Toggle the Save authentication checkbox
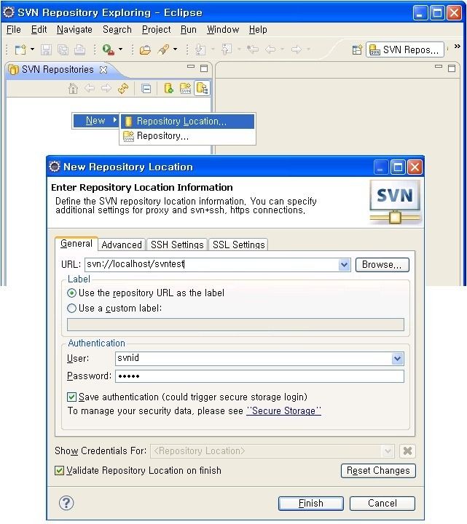The height and width of the screenshot is (524, 467). point(71,397)
